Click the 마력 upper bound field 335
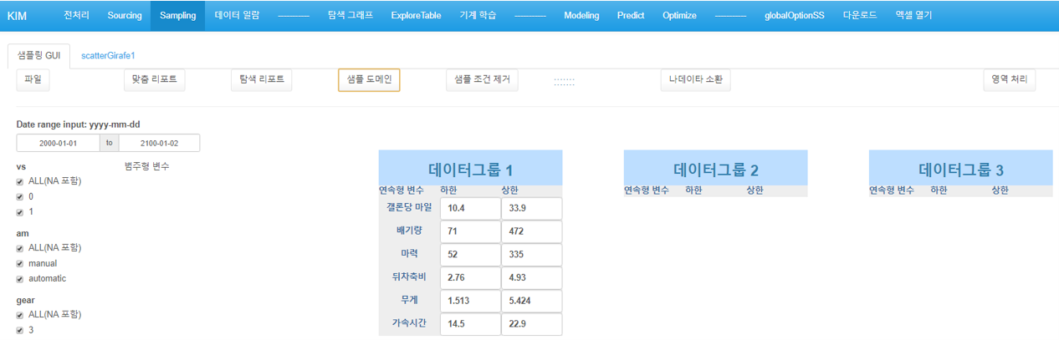This screenshot has height=340, width=1059. coord(531,254)
